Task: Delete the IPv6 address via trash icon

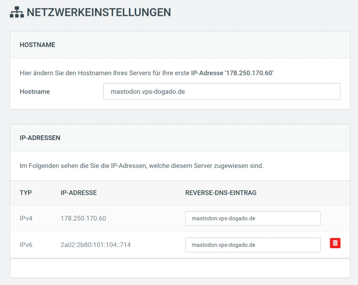Action: pos(335,243)
